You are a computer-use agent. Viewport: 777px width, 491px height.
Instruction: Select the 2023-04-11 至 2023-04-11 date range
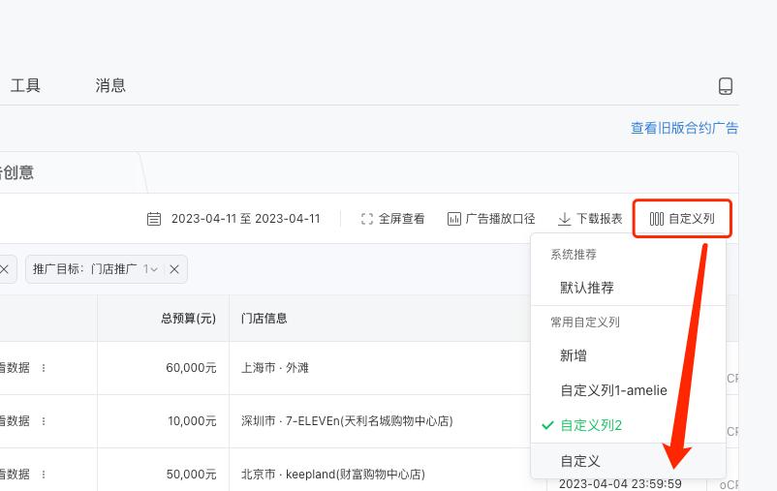tap(245, 219)
